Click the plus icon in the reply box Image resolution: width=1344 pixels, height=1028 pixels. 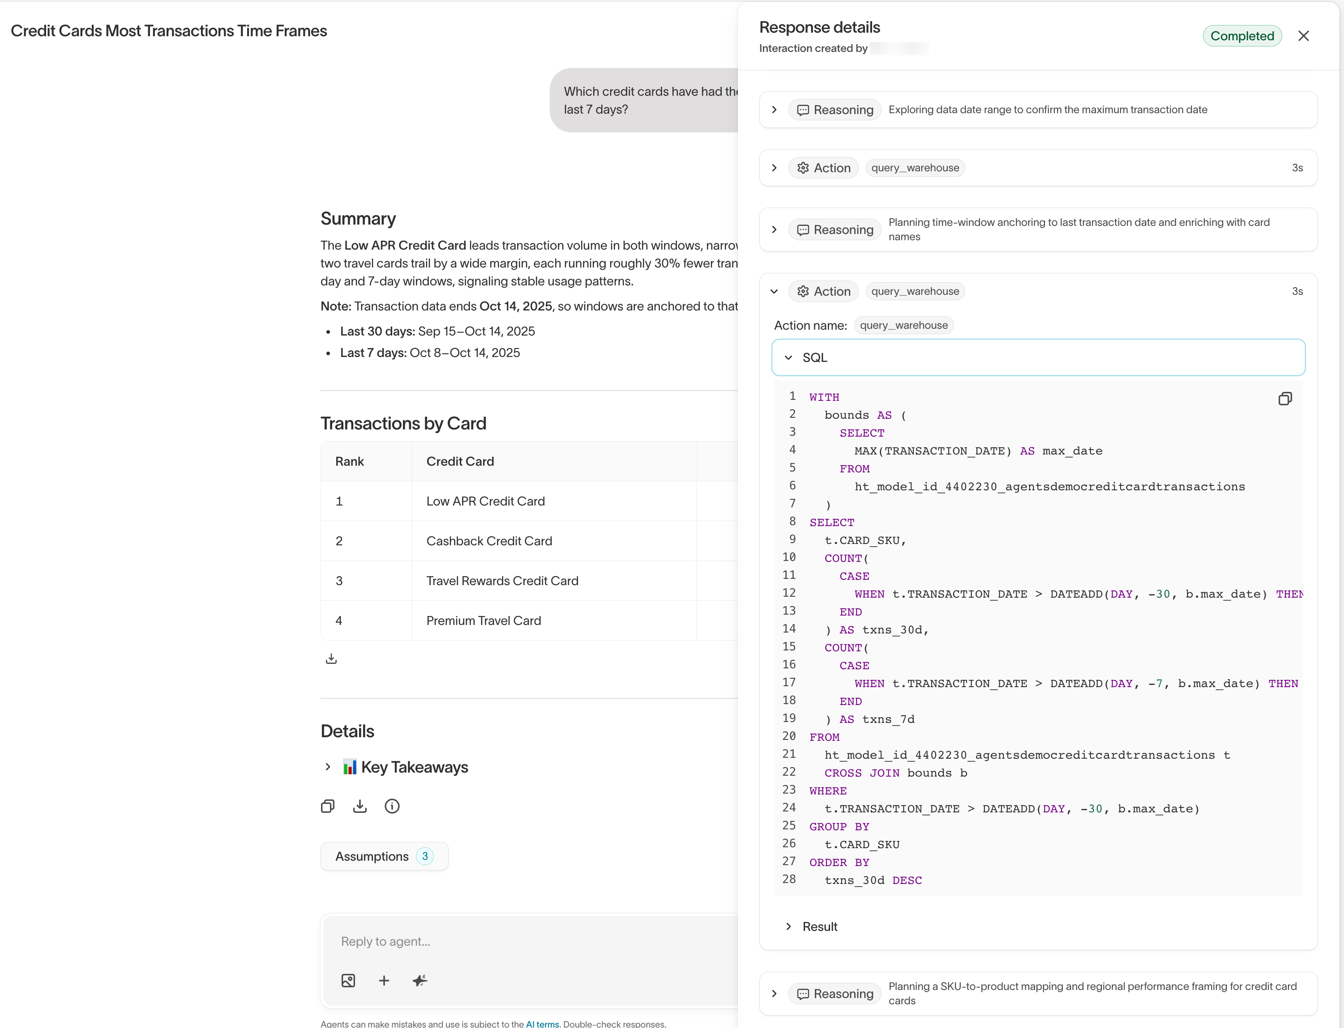click(x=384, y=980)
